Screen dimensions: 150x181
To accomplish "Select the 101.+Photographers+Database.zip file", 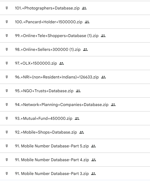I will (47, 8).
